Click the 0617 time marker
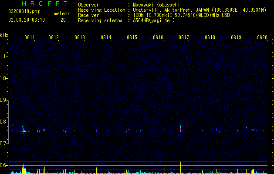The image size is (274, 174). pos(184,37)
